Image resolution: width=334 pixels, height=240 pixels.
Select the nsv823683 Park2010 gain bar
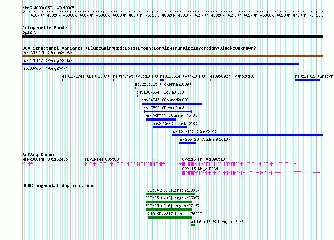click(170, 127)
